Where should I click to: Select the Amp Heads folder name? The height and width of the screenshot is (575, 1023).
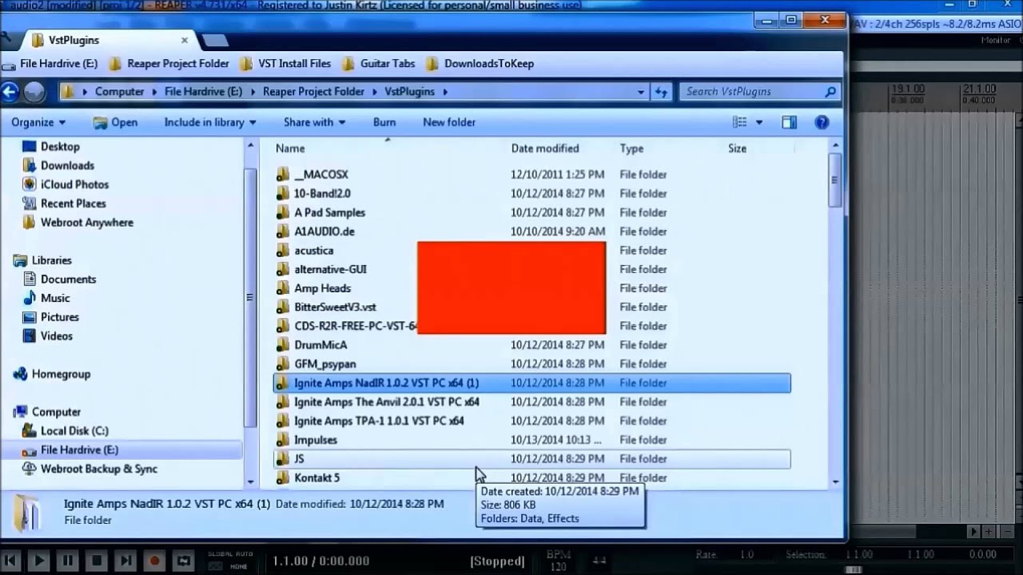pos(322,288)
